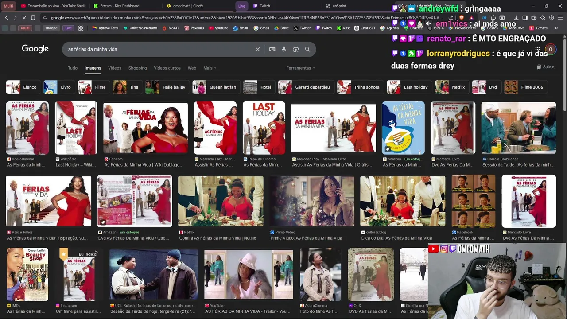This screenshot has width=567, height=319.
Task: Filter images by the Queen latifah chip
Action: pos(216,87)
